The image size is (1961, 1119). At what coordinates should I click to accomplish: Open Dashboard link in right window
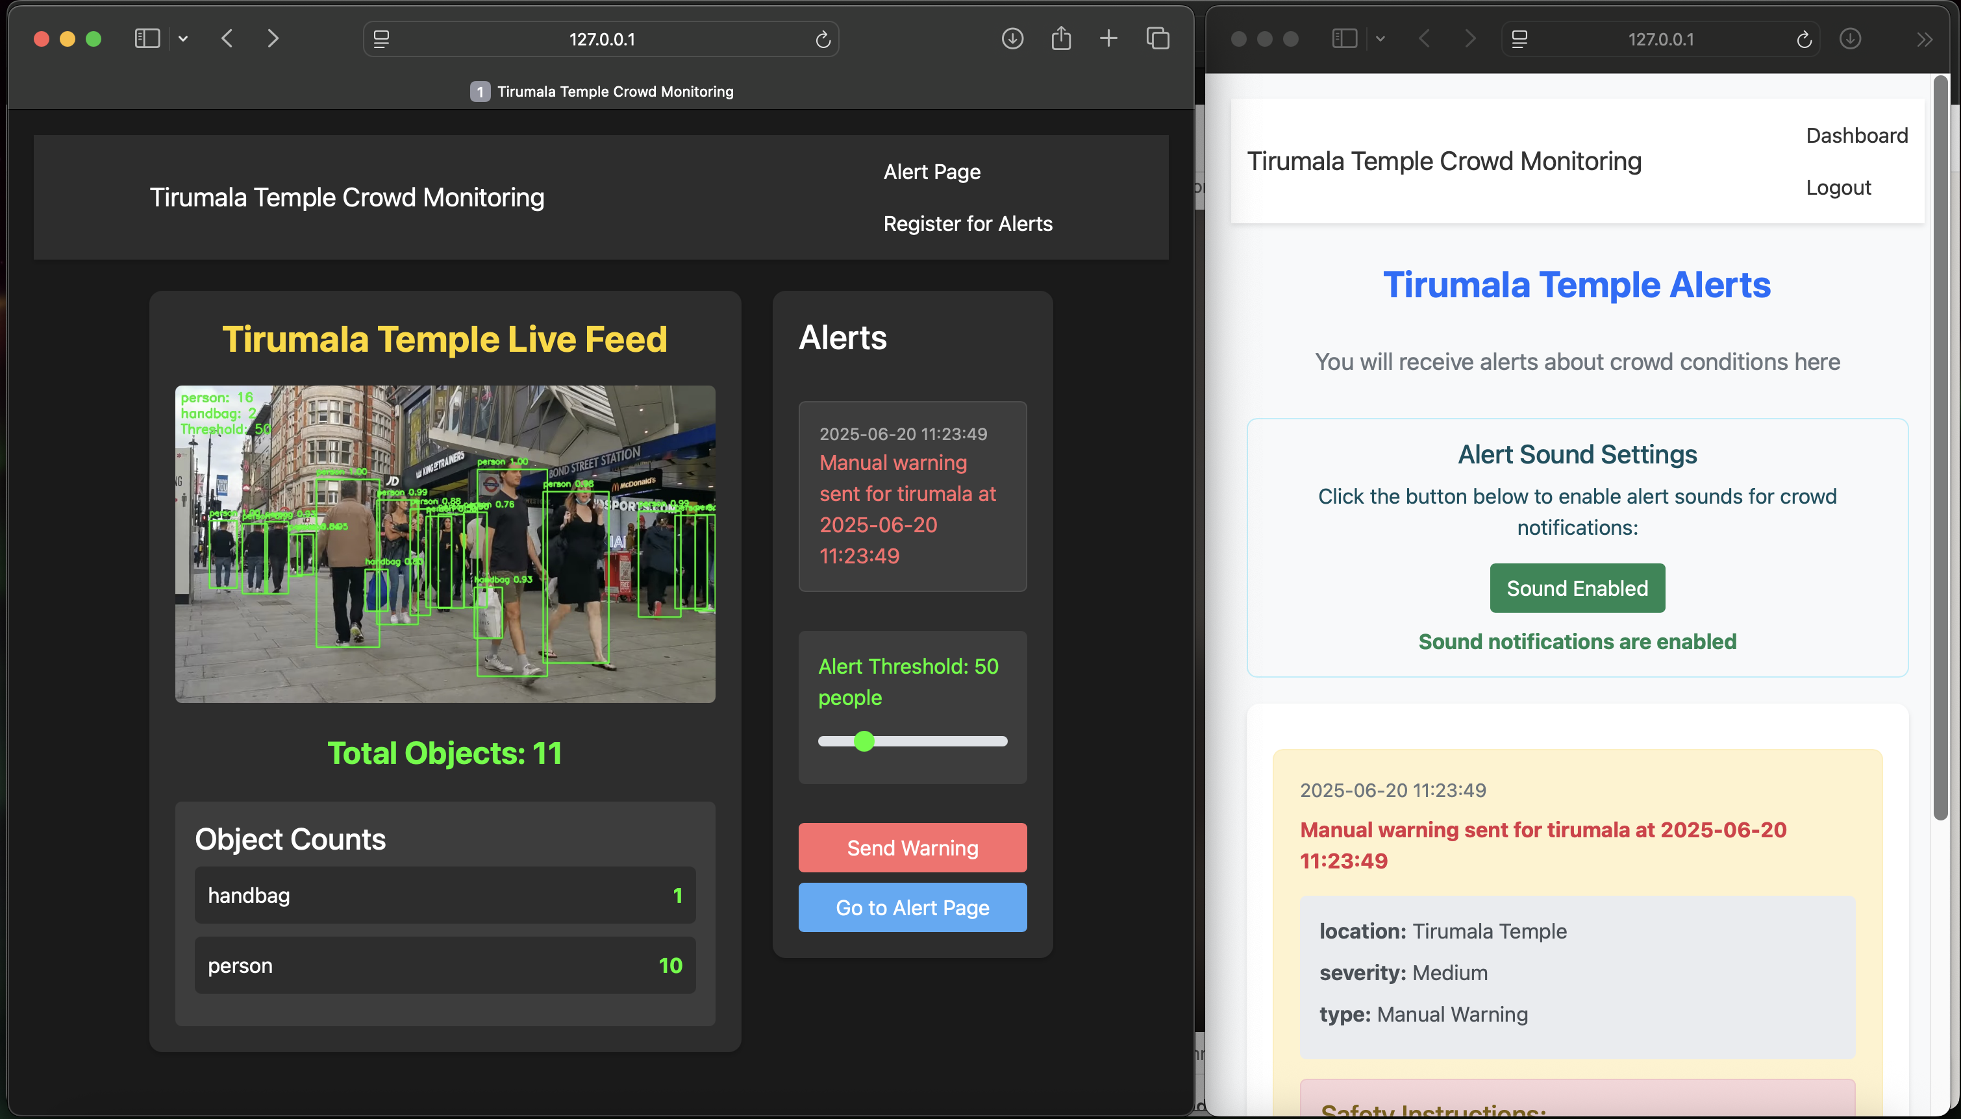click(x=1856, y=135)
